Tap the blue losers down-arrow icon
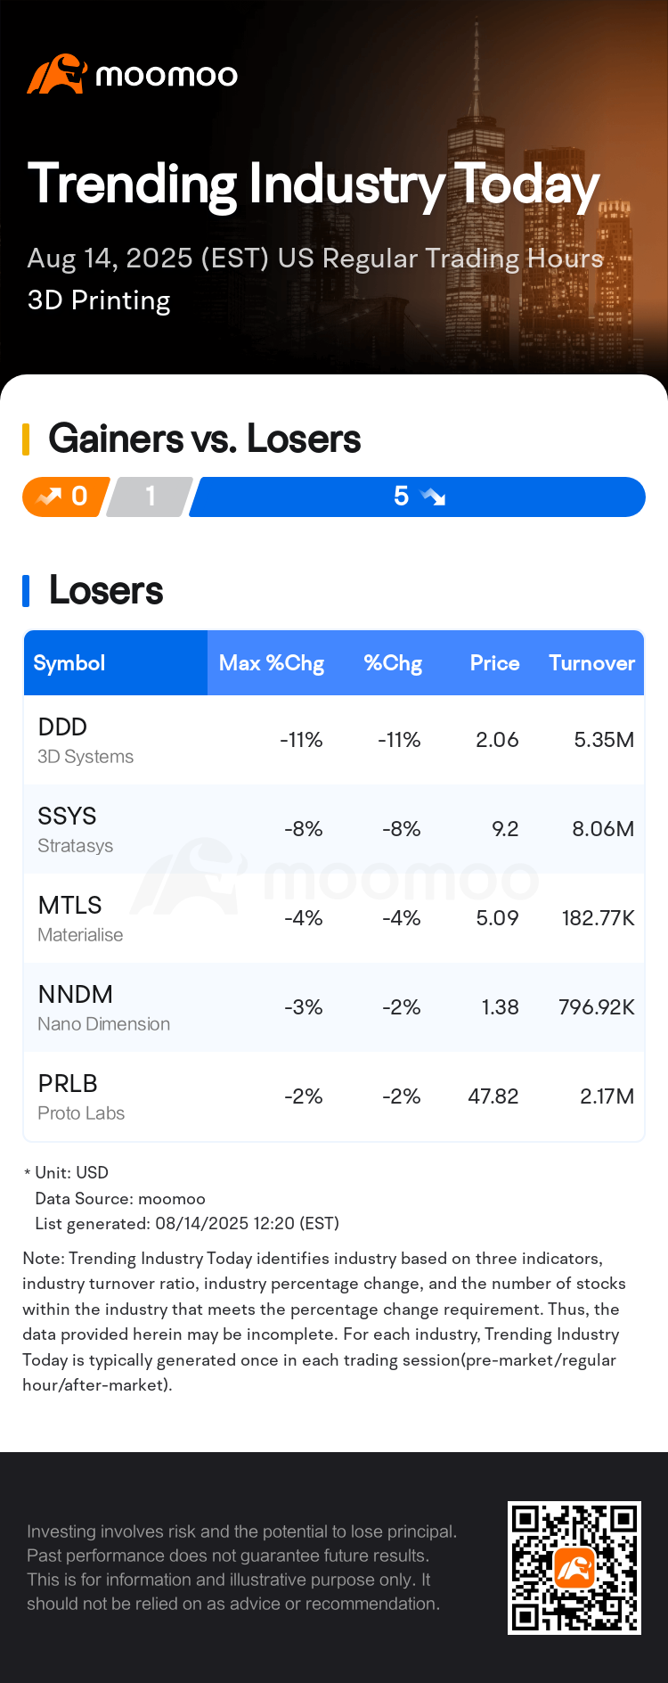 pos(433,497)
